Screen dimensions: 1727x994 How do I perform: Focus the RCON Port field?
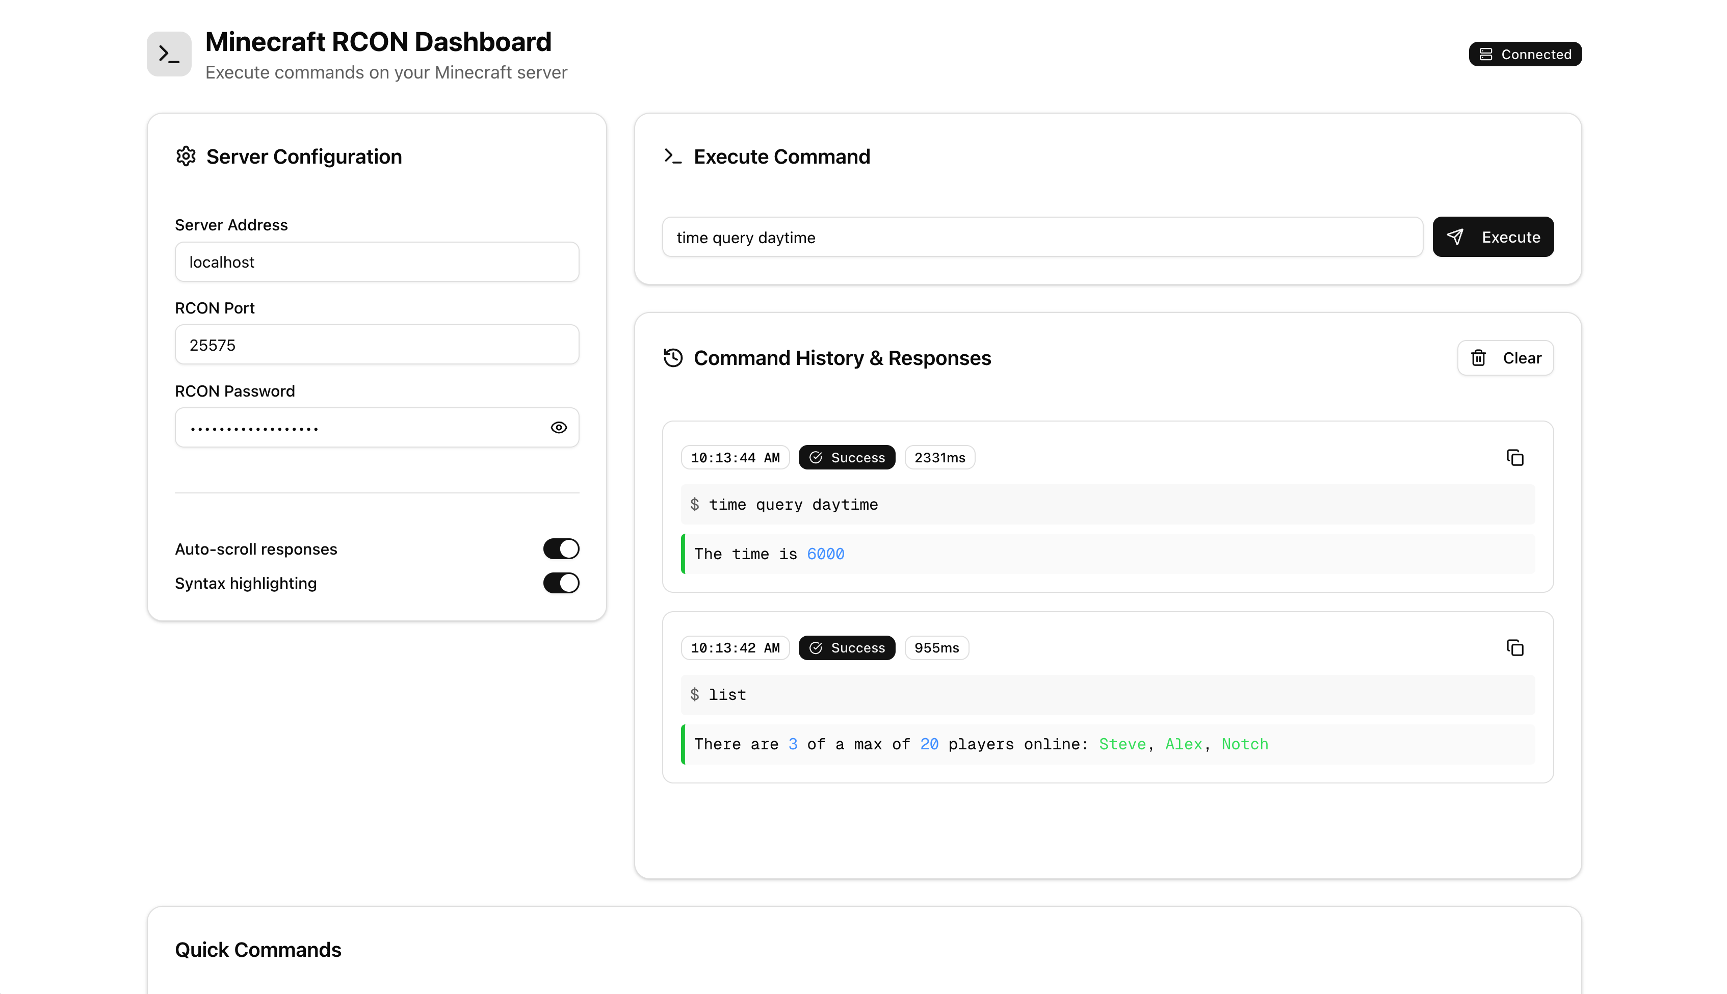[377, 345]
